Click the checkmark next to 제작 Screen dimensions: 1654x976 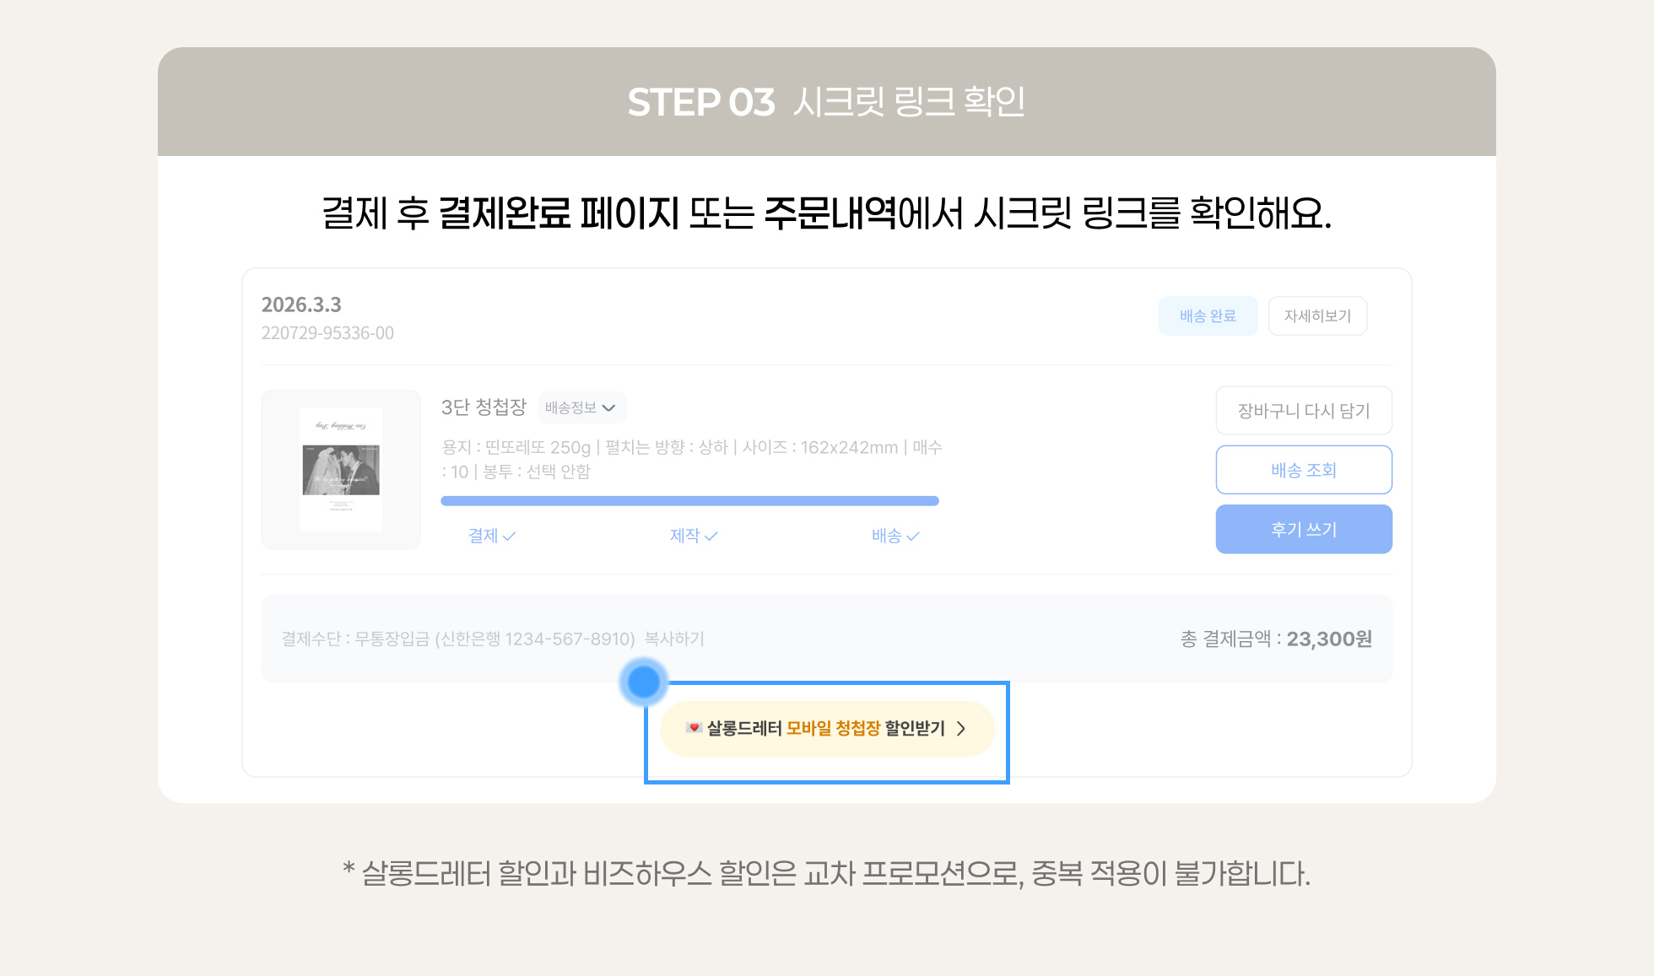tap(711, 536)
